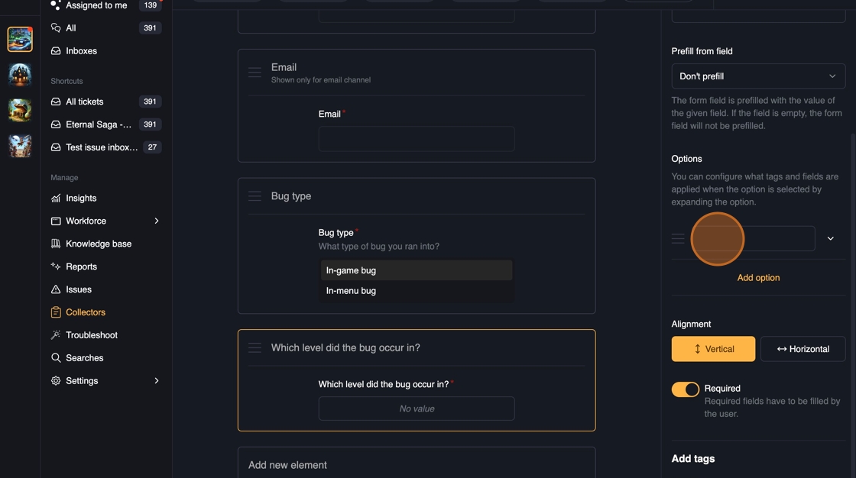
Task: Open the Collectors menu item
Action: [86, 312]
